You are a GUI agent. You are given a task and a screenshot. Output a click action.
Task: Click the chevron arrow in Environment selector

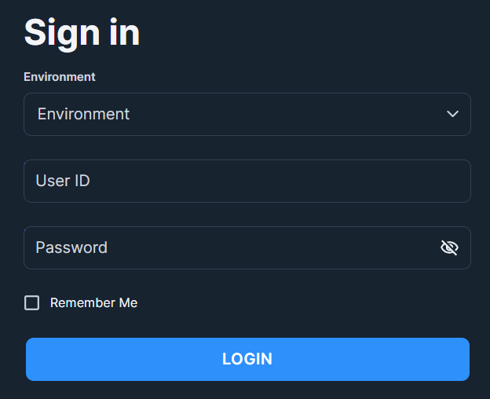point(452,114)
